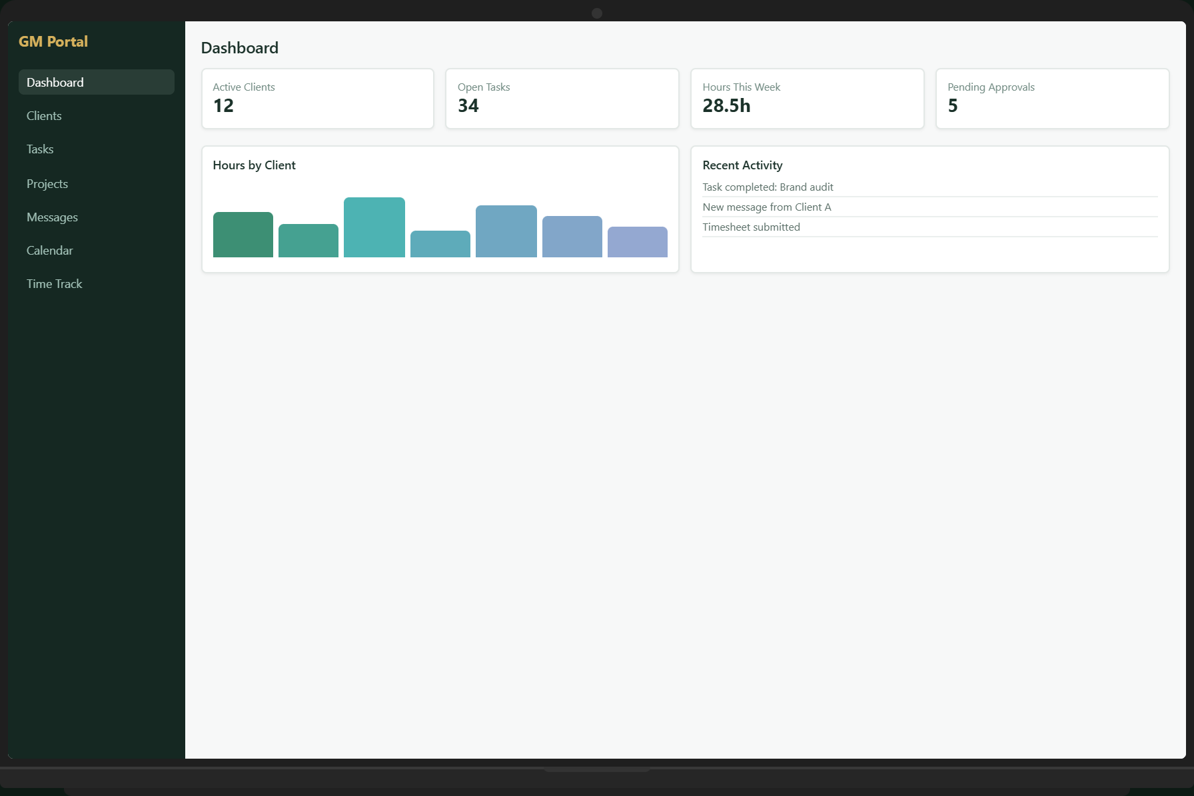Click the shortest bar in Hours chart
This screenshot has width=1194, height=796.
(x=440, y=244)
